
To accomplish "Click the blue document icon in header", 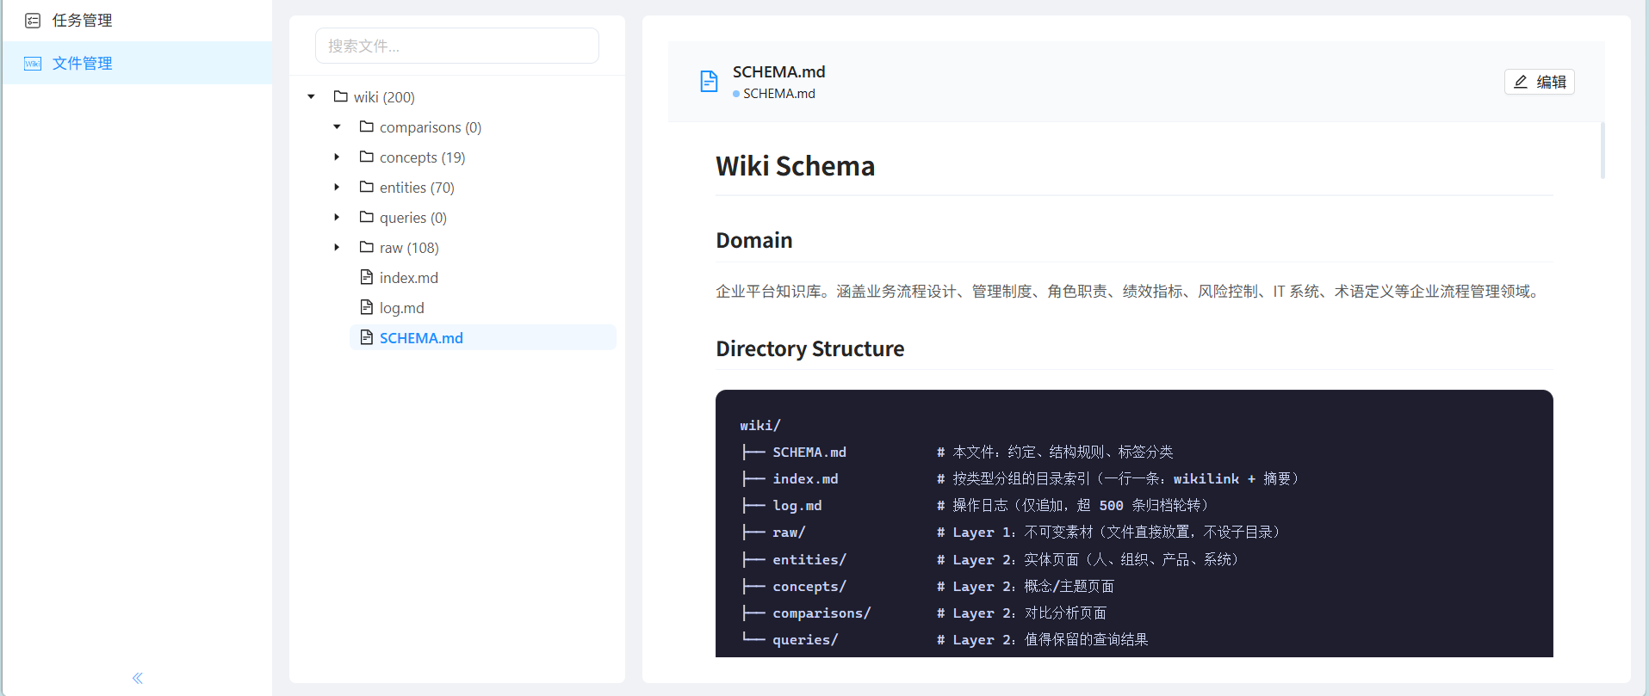I will pyautogui.click(x=709, y=82).
